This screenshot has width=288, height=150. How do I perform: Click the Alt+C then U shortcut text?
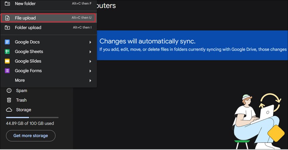[81, 18]
